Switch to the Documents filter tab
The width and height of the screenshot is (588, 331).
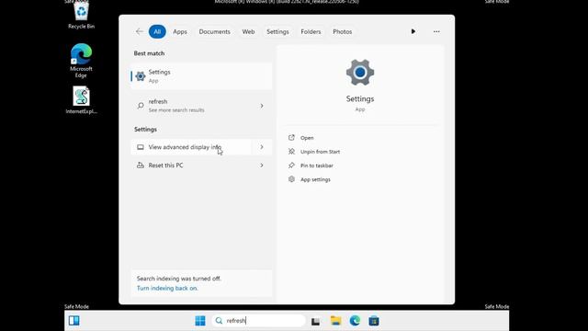[214, 31]
